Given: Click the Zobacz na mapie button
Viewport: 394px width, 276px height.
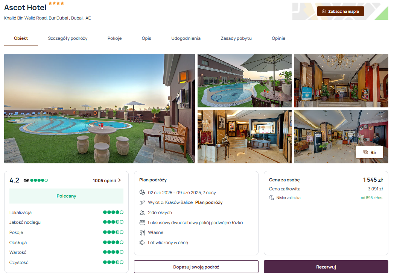Looking at the screenshot, I should coord(341,11).
